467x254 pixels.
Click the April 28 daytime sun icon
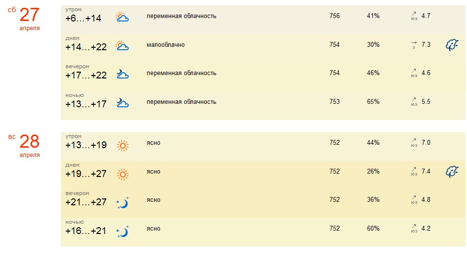122,174
